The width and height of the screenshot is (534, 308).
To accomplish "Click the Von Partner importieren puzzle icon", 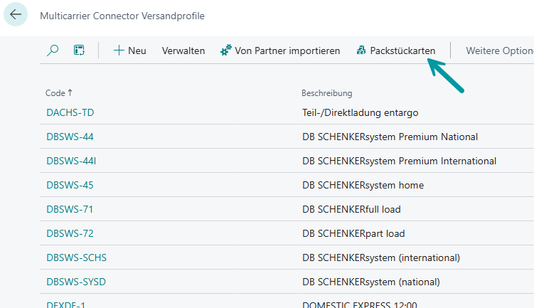I will coord(226,51).
